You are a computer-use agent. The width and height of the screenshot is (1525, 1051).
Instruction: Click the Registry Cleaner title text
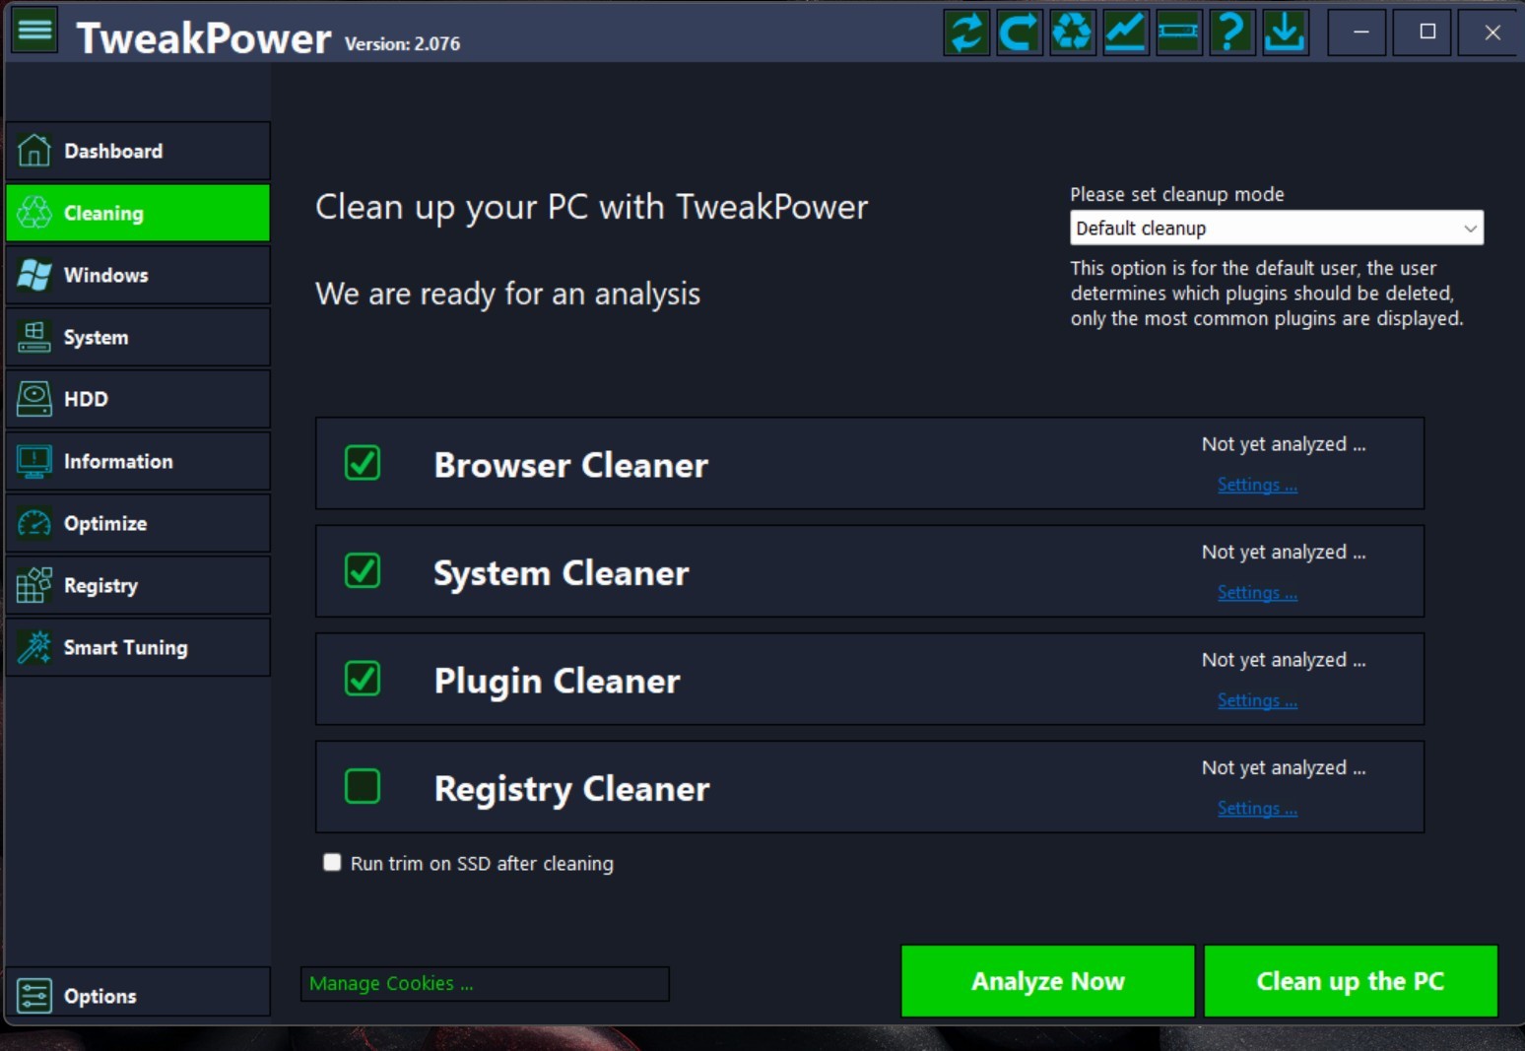pyautogui.click(x=572, y=789)
